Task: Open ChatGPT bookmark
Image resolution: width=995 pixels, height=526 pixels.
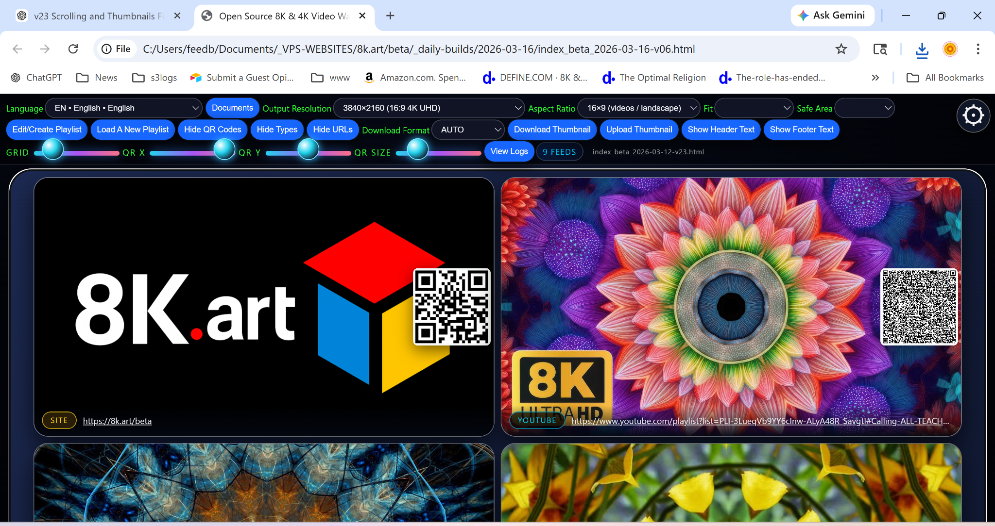Action: coord(36,78)
